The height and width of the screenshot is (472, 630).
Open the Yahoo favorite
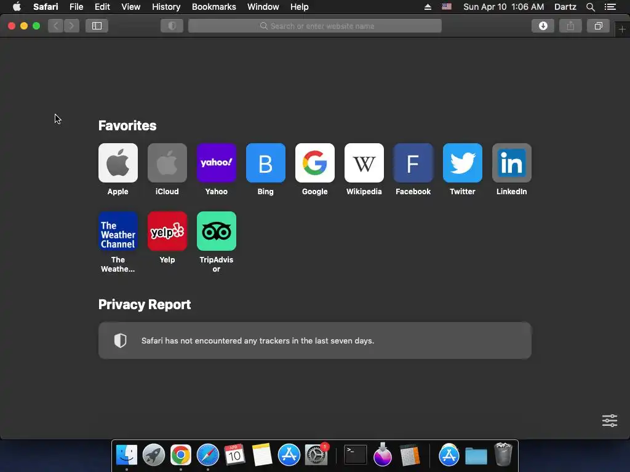click(216, 162)
